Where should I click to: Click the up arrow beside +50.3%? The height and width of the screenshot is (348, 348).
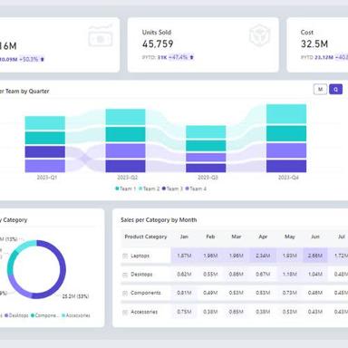[43, 59]
